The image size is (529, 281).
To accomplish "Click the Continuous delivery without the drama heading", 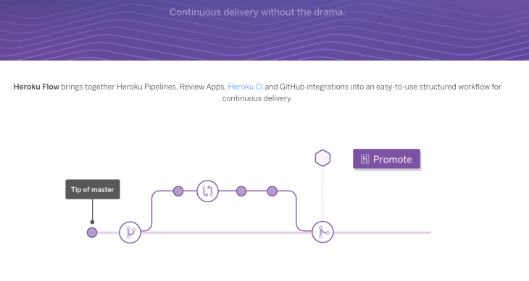I will 257,12.
